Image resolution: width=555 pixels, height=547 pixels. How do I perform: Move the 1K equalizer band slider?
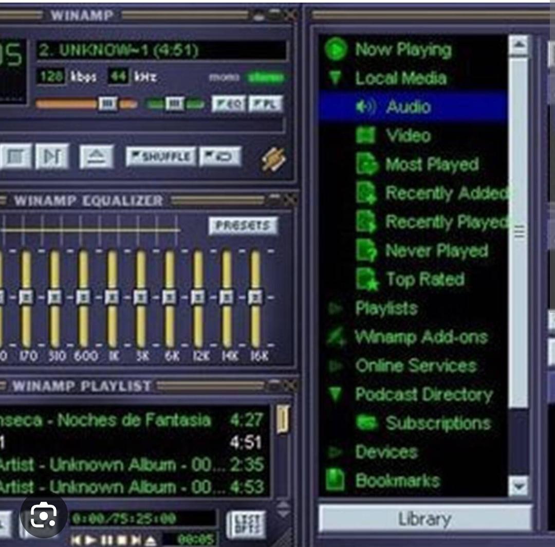click(x=112, y=298)
